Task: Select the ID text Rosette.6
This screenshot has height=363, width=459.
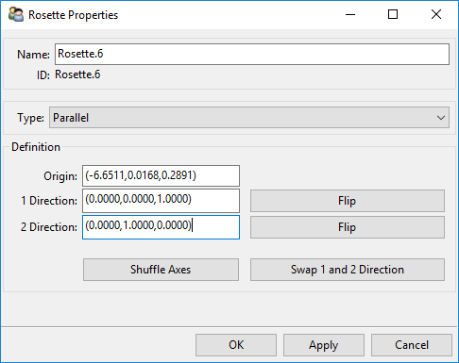Action: 77,74
